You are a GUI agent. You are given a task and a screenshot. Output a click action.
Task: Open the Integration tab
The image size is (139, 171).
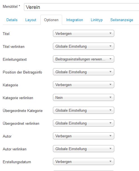[x=75, y=20]
